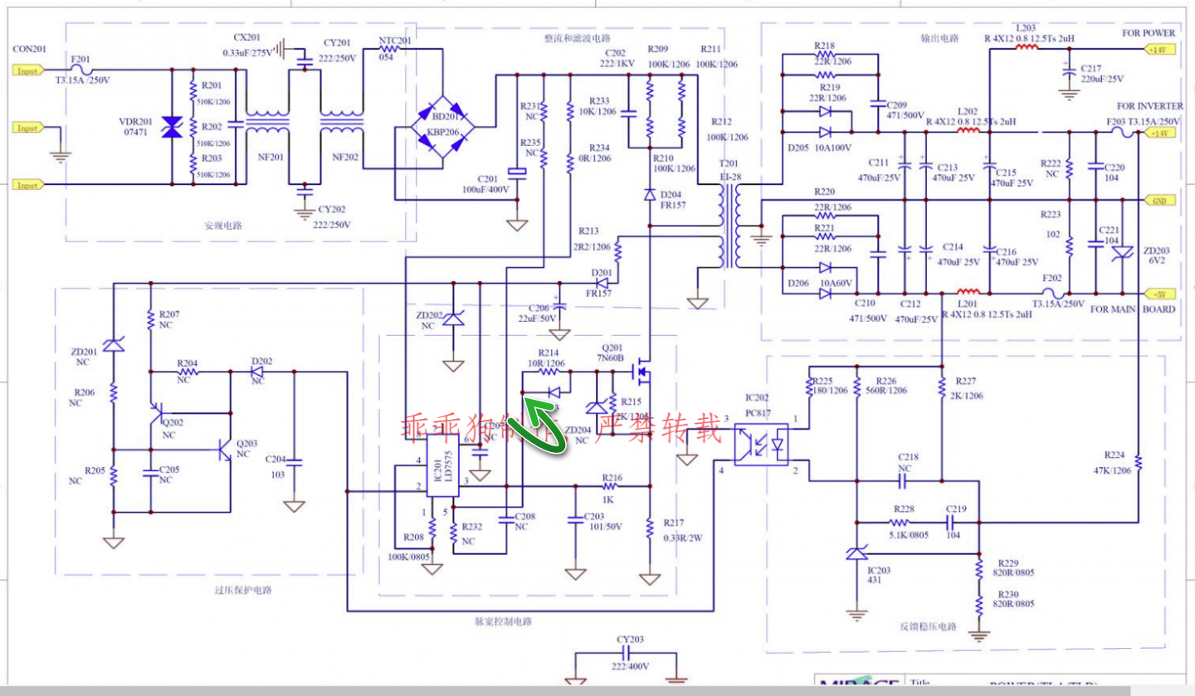Select the L203 inductor coil
Viewport: 1195px width, 696px height.
(x=1027, y=48)
